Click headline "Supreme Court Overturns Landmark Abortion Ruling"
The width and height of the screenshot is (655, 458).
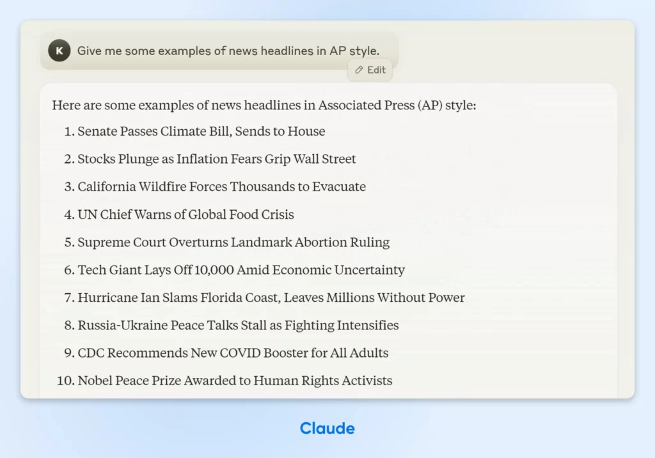click(x=233, y=242)
